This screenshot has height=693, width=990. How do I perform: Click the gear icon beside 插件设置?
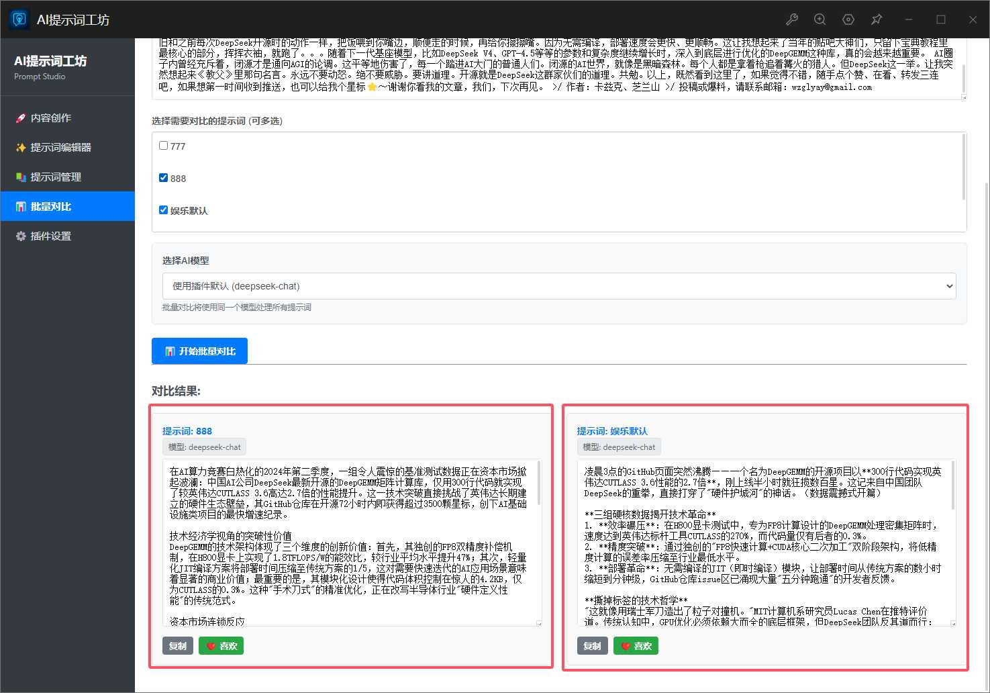pos(21,236)
